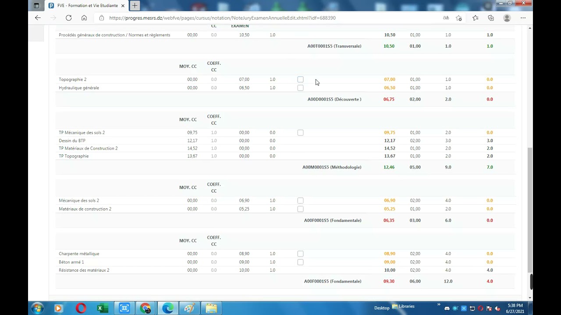Open Excel from the taskbar
Viewport: 561px width, 315px height.
(x=102, y=308)
